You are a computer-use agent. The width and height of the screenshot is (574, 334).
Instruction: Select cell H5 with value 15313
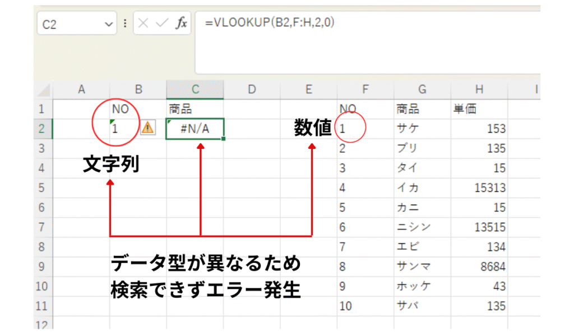pyautogui.click(x=479, y=188)
